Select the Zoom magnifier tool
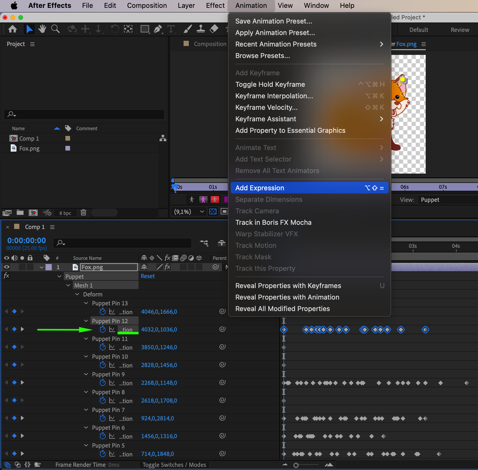 [55, 29]
